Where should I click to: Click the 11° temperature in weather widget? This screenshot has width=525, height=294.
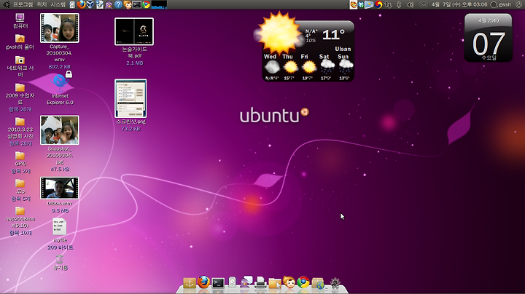tap(333, 34)
